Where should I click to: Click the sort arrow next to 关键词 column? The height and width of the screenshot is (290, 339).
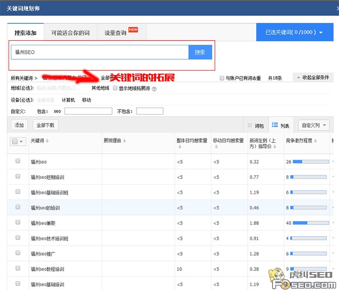[47, 141]
